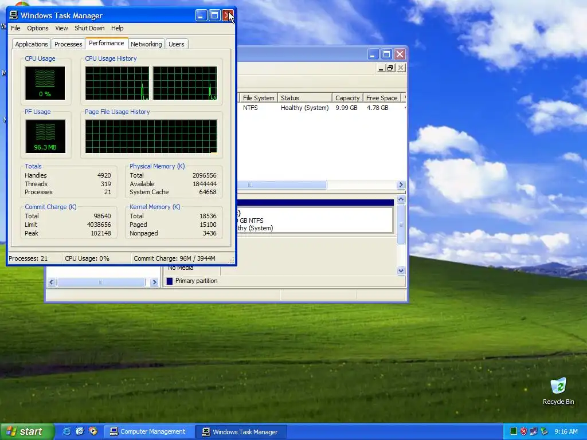The image size is (587, 440).
Task: Open the Options menu in Task Manager
Action: click(37, 28)
